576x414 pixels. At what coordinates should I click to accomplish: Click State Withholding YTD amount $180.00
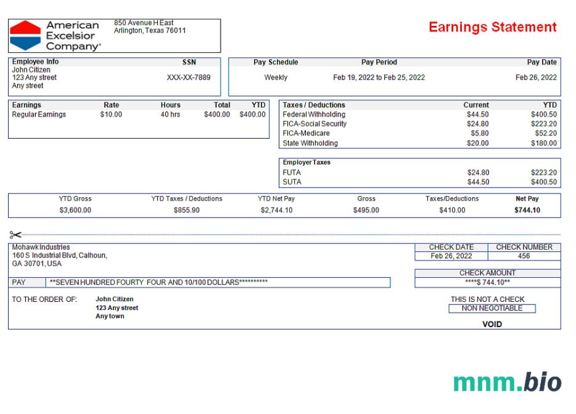tap(543, 144)
